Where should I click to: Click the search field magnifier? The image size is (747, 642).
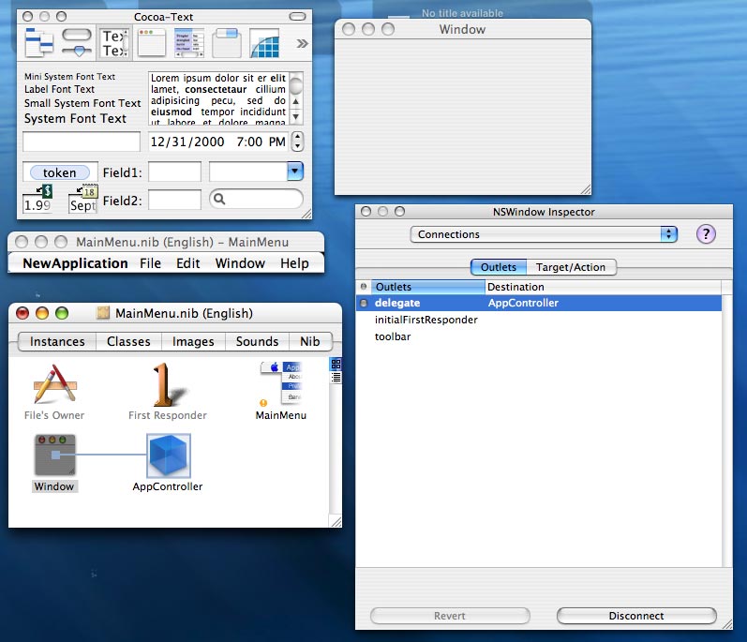pyautogui.click(x=219, y=199)
